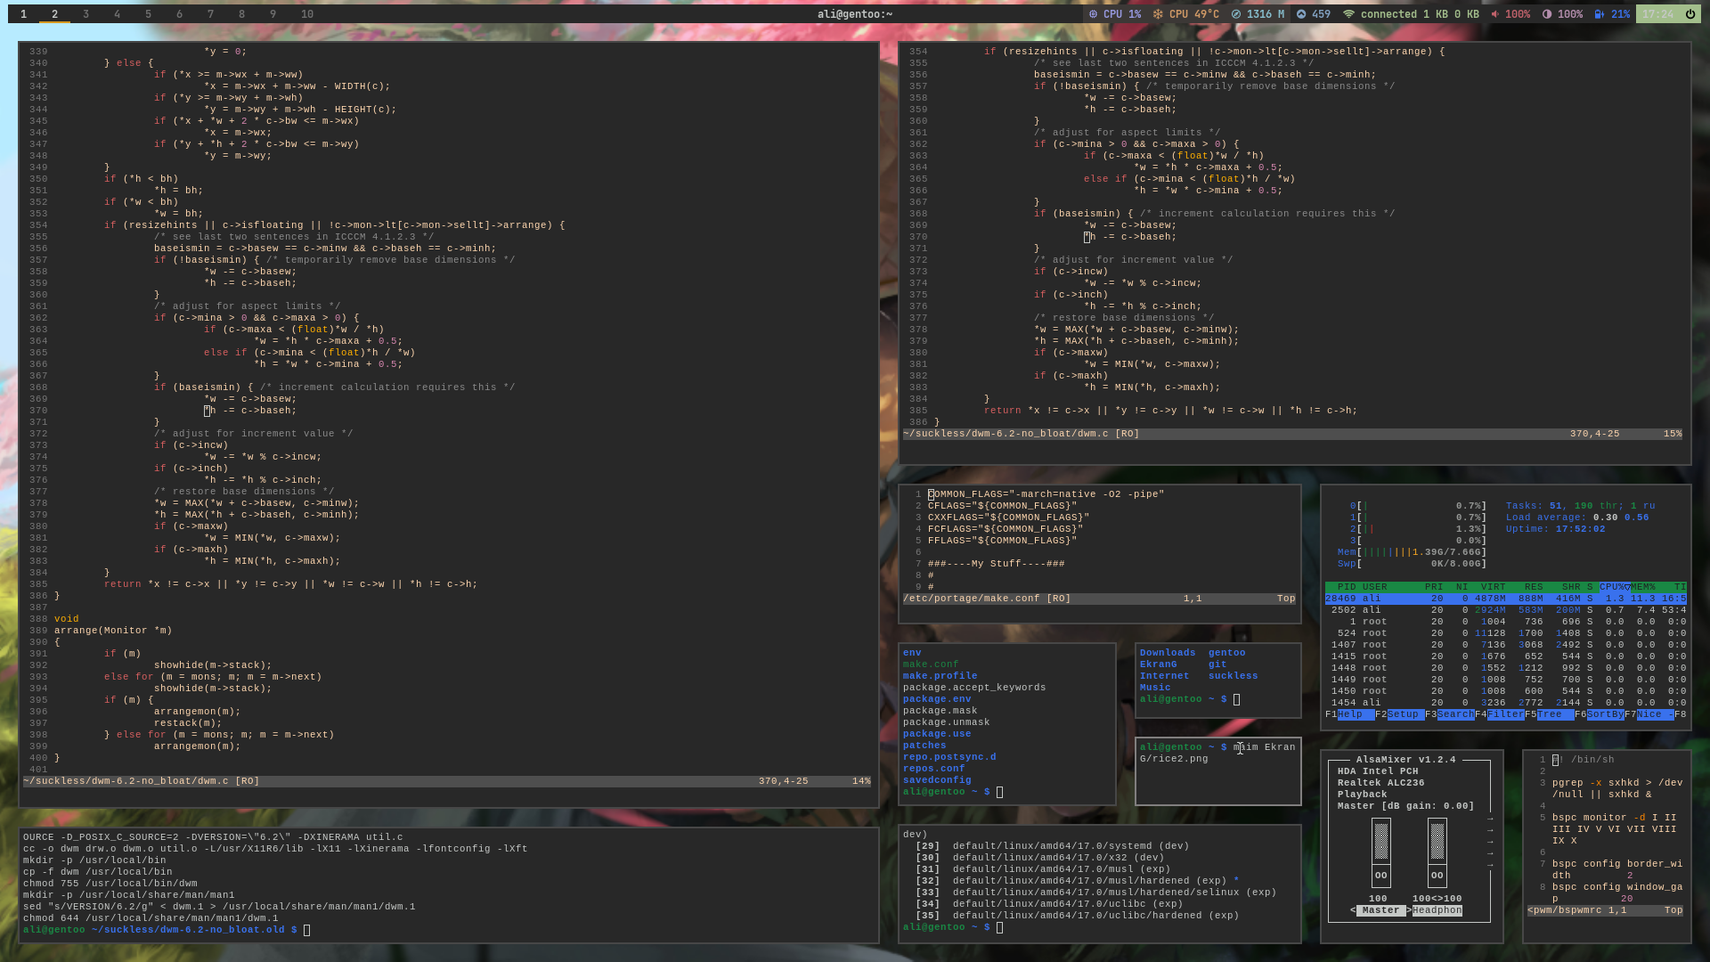This screenshot has width=1710, height=962.
Task: Click the Downloads directory in the home listing
Action: pyautogui.click(x=1168, y=653)
